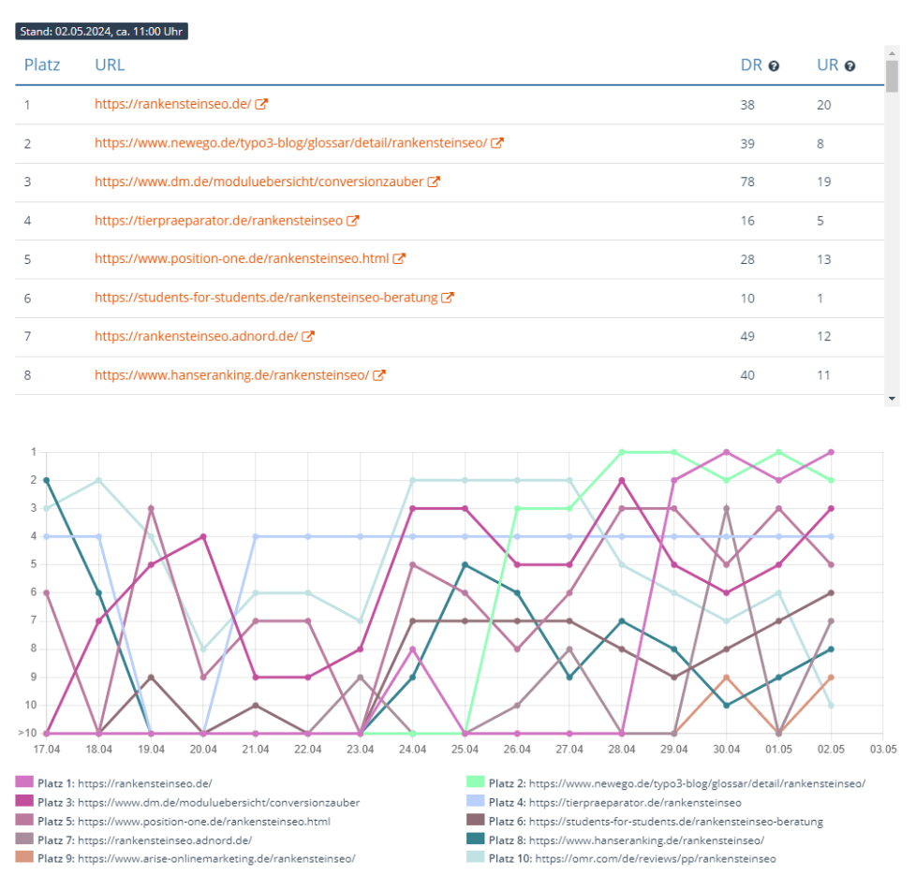
Task: Open the students-for-students.de rankensteinseo-beratung link
Action: pyautogui.click(x=266, y=298)
